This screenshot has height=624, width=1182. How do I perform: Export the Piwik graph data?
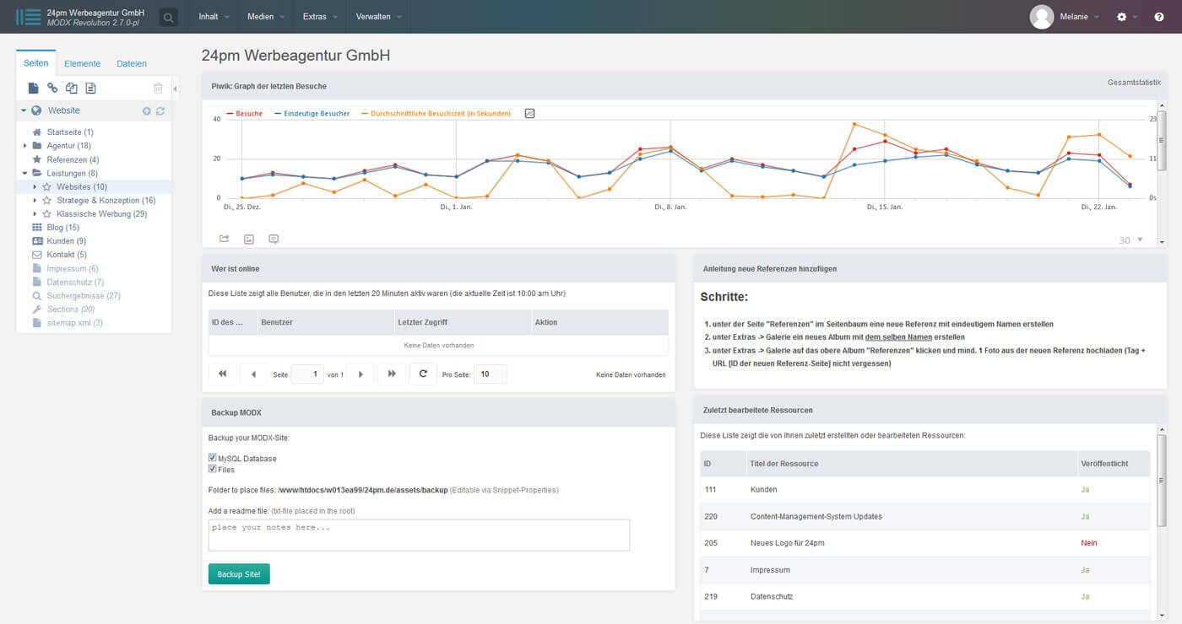[224, 239]
